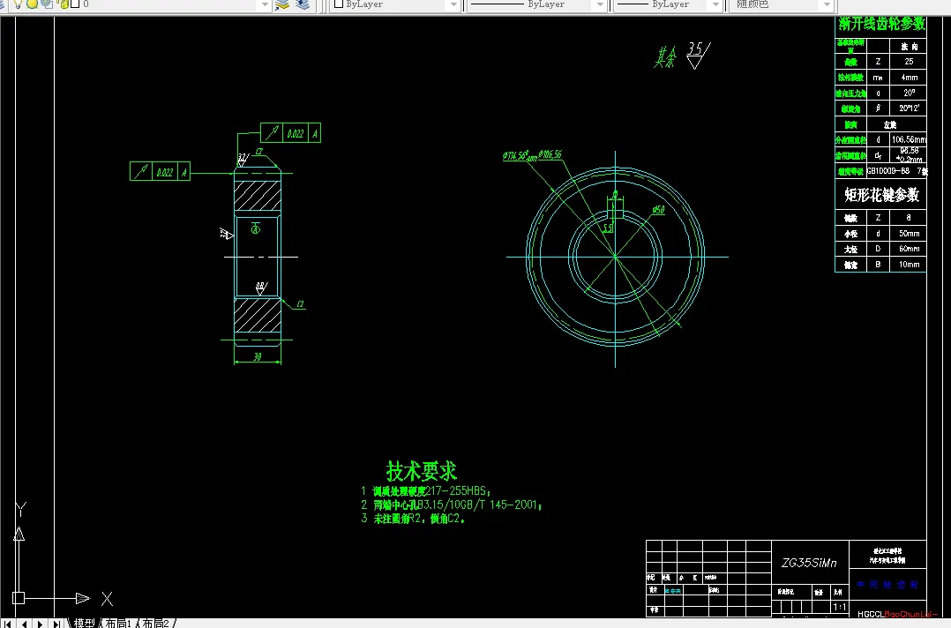Toggle the layer freeze sun icon
Screen dimensions: 951x628
tap(32, 4)
